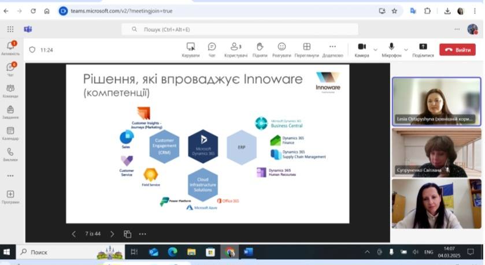Click the Teams search field (Пошук)
The height and width of the screenshot is (265, 485).
(240, 29)
